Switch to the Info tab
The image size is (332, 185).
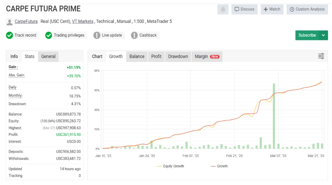(x=14, y=56)
